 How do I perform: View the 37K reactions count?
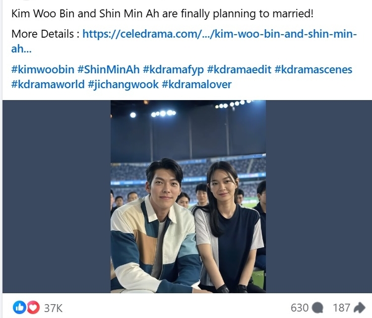(54, 308)
